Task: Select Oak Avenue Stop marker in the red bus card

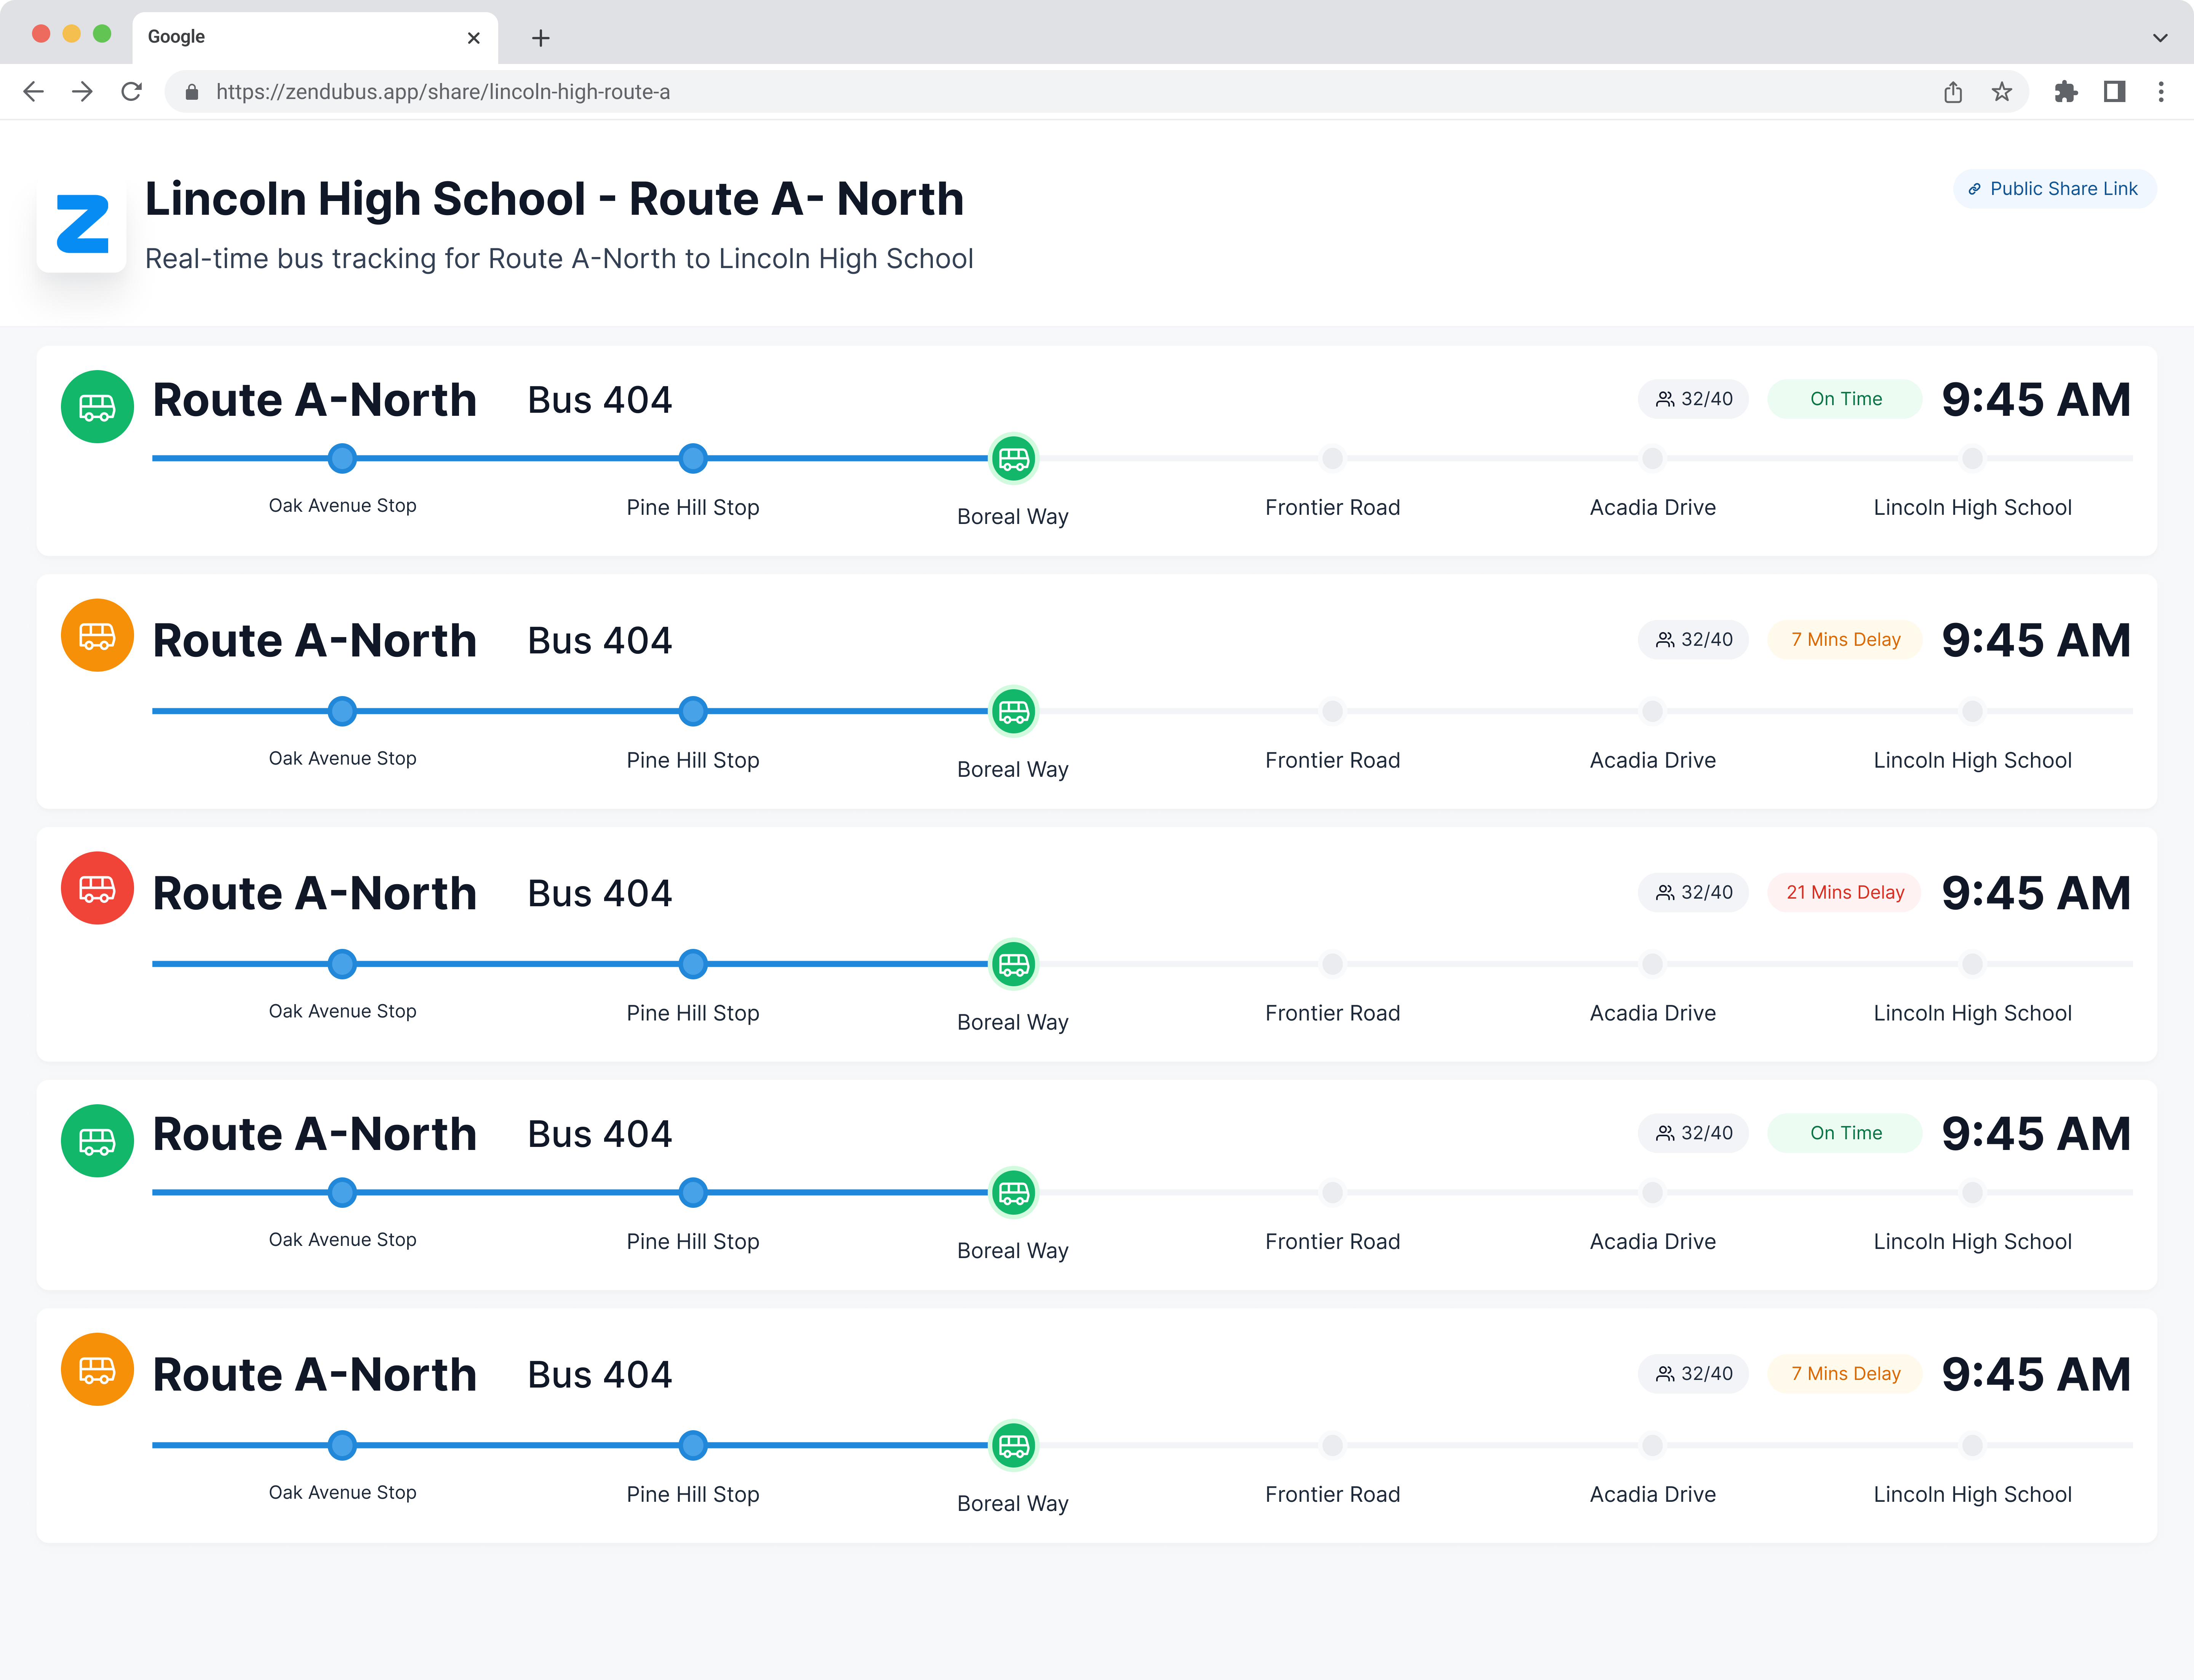Action: point(342,964)
